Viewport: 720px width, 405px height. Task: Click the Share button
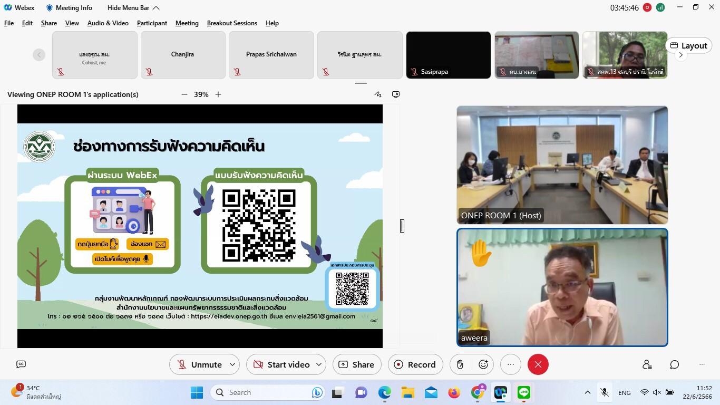(x=357, y=364)
